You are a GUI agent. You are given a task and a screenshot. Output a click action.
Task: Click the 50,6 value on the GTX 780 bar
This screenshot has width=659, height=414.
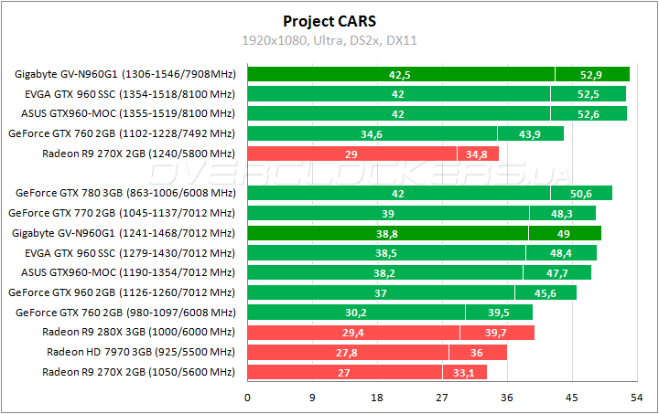pos(580,193)
